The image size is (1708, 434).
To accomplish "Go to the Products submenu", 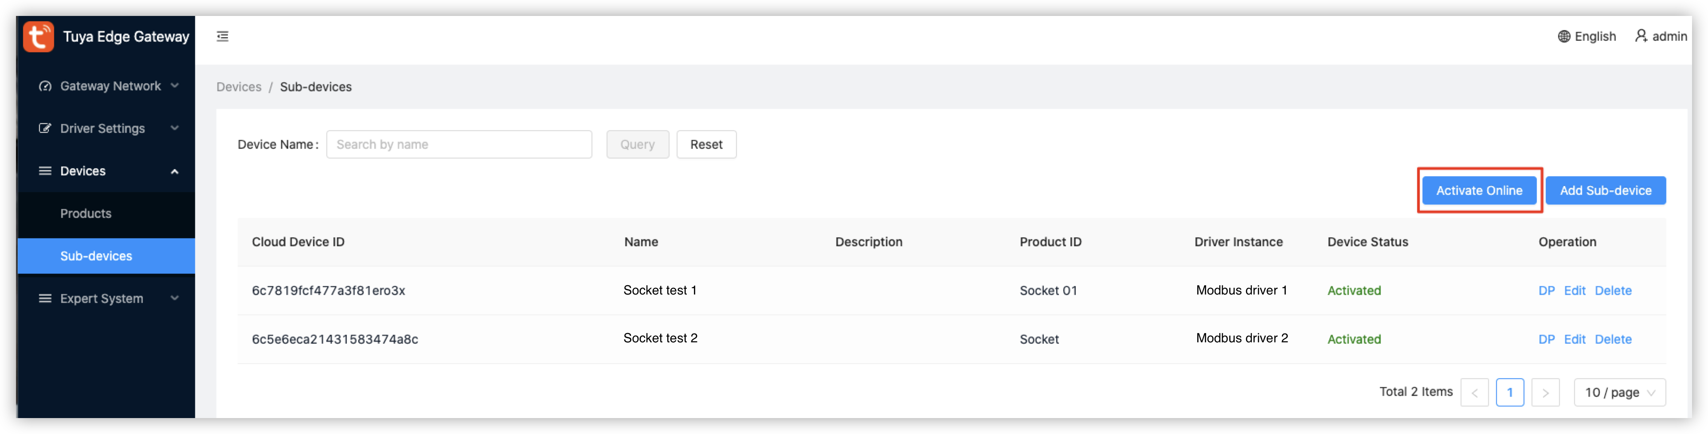I will tap(106, 213).
